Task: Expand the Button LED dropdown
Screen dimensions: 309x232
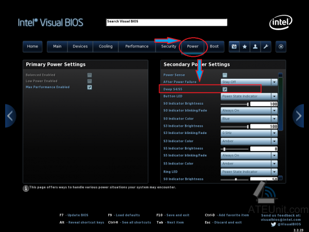Action: pos(249,96)
